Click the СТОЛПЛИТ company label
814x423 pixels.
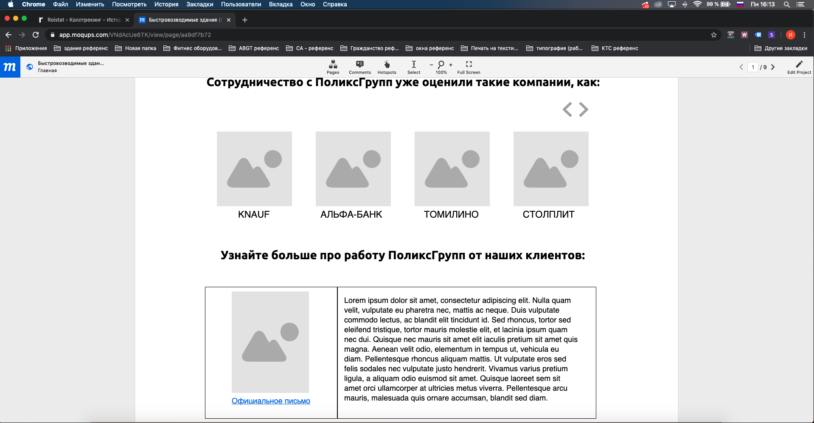pos(549,214)
